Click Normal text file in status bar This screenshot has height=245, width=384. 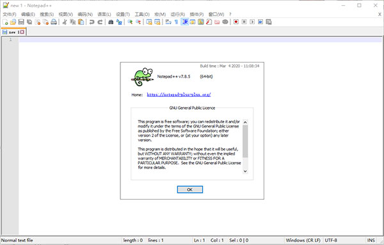click(x=17, y=241)
